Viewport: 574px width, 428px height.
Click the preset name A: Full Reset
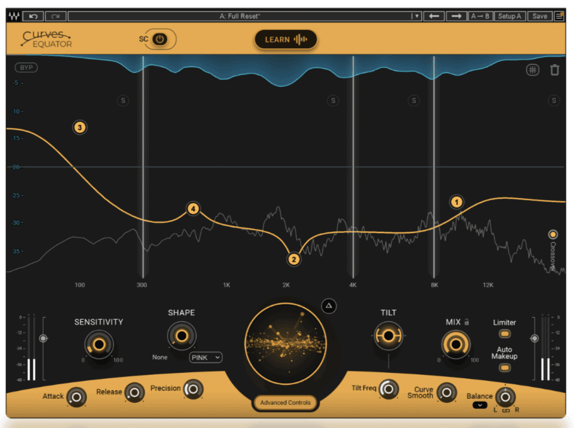[240, 16]
